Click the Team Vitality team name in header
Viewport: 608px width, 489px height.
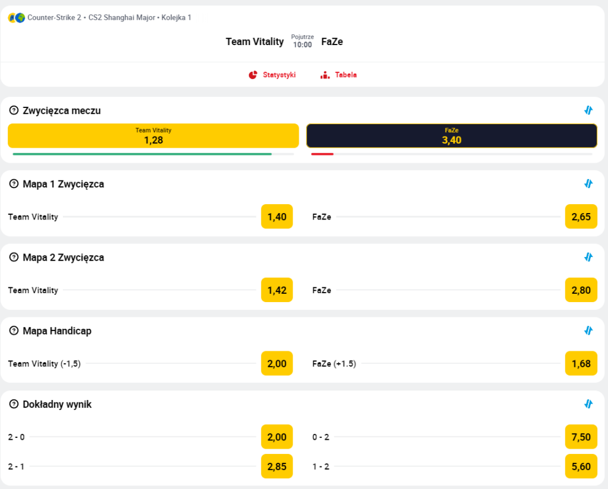[255, 42]
